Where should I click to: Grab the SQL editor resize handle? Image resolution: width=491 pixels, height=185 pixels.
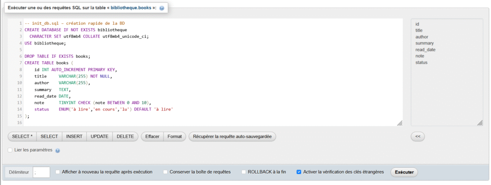coord(399,123)
